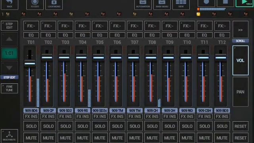
Task: Open the MAIN MENU icon
Action: [x=162, y=4]
